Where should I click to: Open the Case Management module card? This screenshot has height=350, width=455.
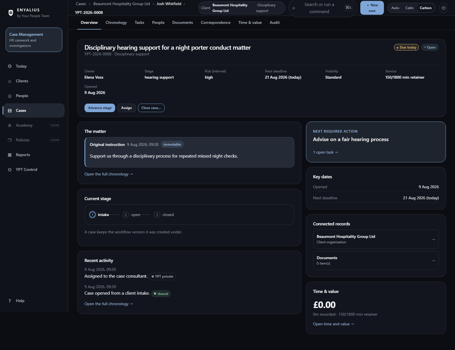[x=34, y=40]
